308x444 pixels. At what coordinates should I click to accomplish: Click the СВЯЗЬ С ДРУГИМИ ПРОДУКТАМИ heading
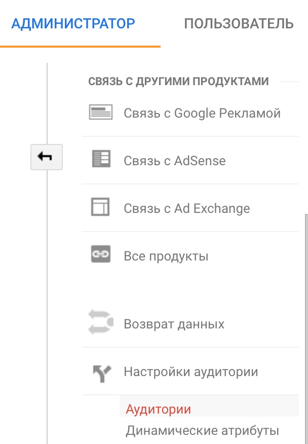[x=178, y=81]
